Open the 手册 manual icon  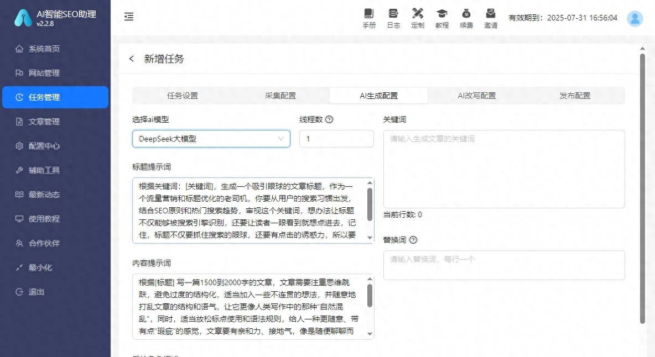(369, 17)
